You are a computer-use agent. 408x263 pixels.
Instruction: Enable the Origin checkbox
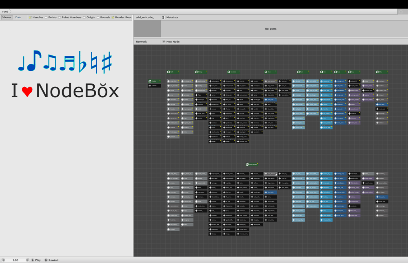84,18
